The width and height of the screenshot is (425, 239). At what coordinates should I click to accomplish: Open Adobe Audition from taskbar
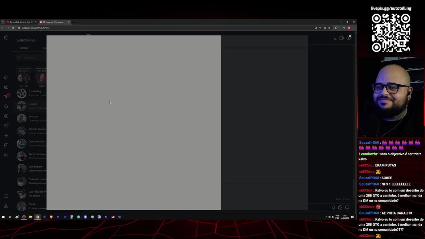106,217
